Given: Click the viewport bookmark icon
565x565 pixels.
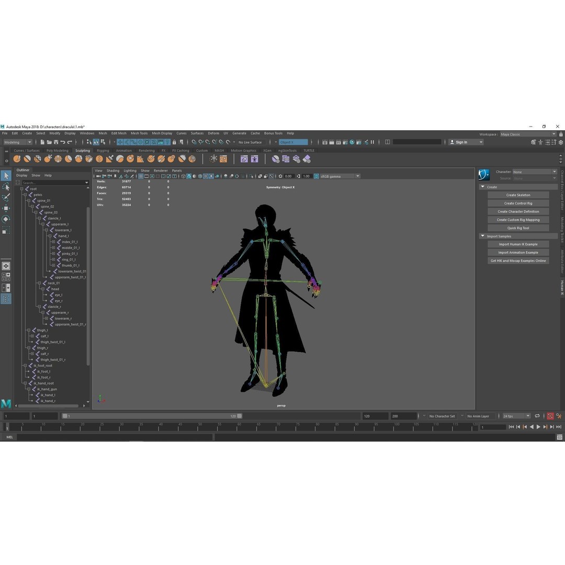Looking at the screenshot, I should coord(115,176).
